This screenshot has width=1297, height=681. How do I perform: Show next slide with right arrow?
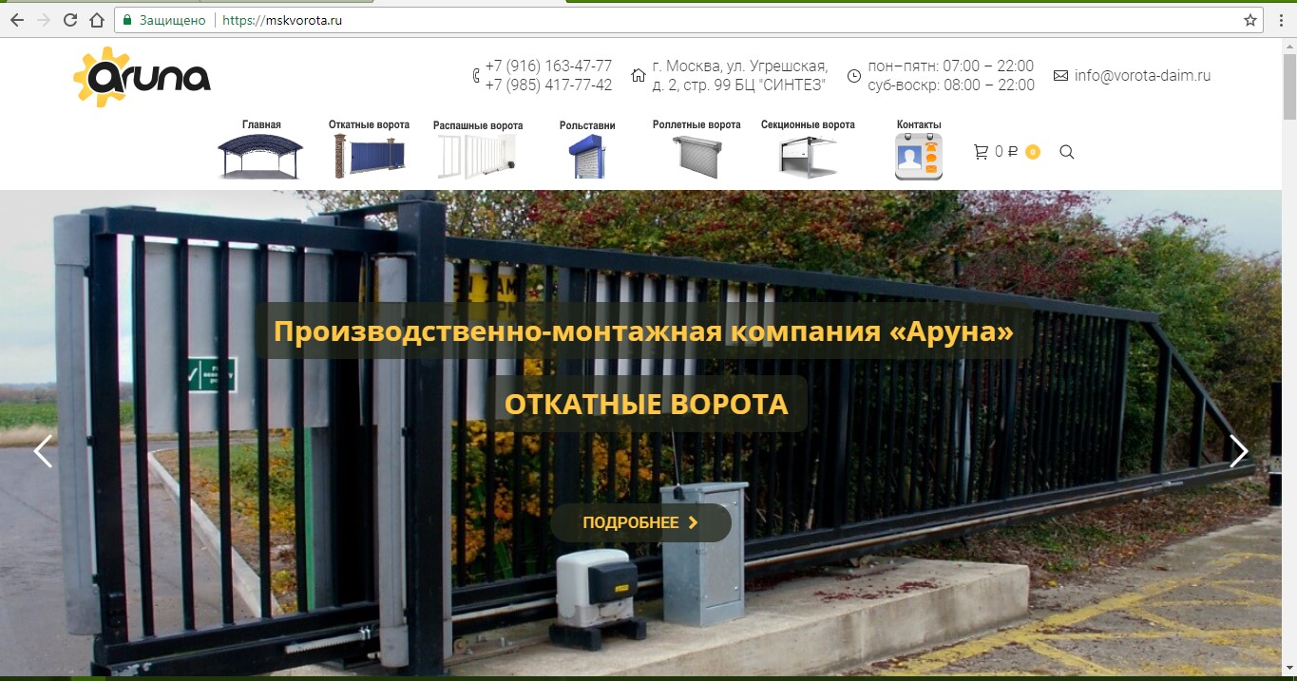[x=1238, y=451]
